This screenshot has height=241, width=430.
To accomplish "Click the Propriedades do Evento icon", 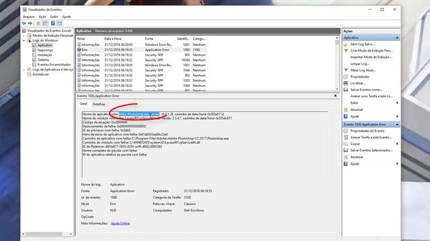I will click(x=345, y=131).
